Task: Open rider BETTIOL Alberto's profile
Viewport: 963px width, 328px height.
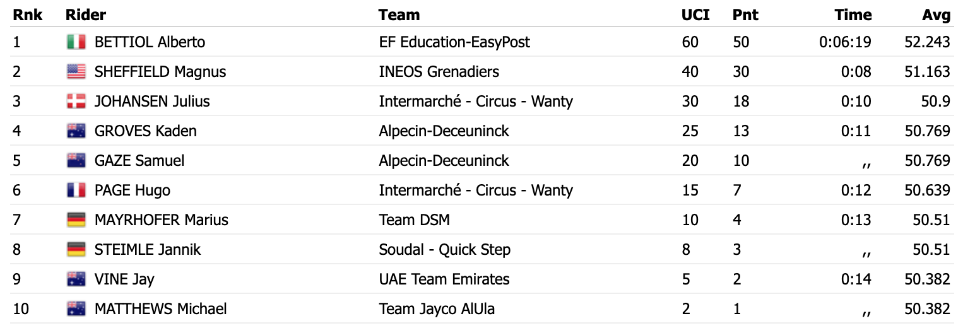Action: point(150,42)
